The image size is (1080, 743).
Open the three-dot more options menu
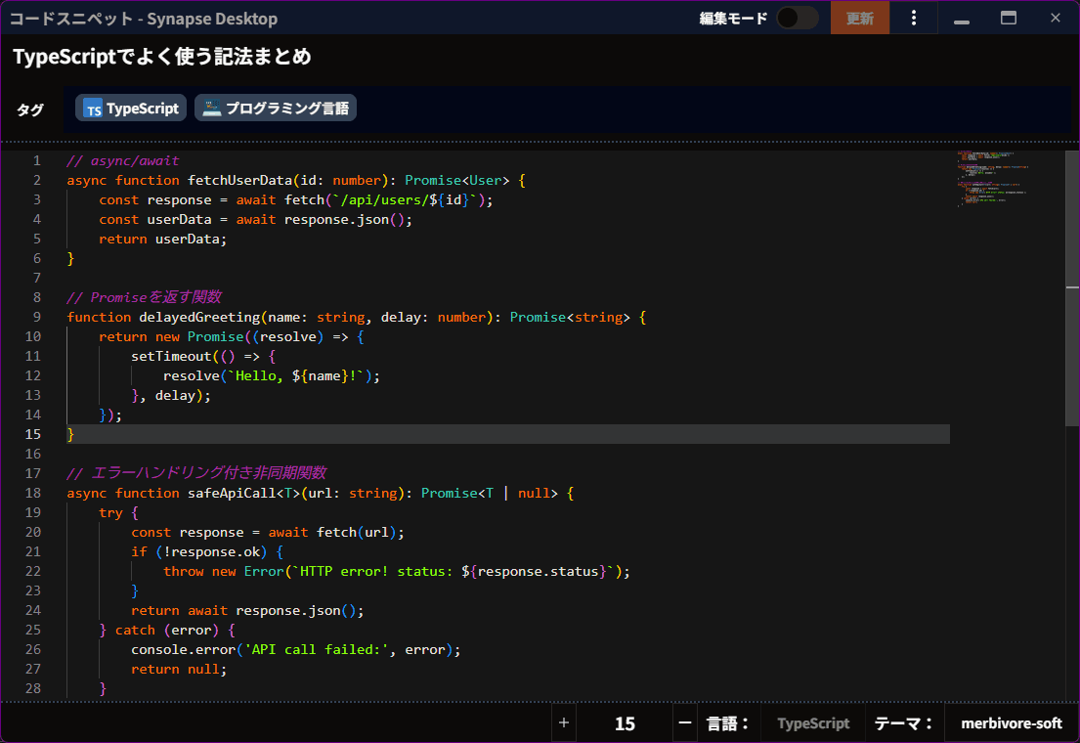(x=914, y=18)
